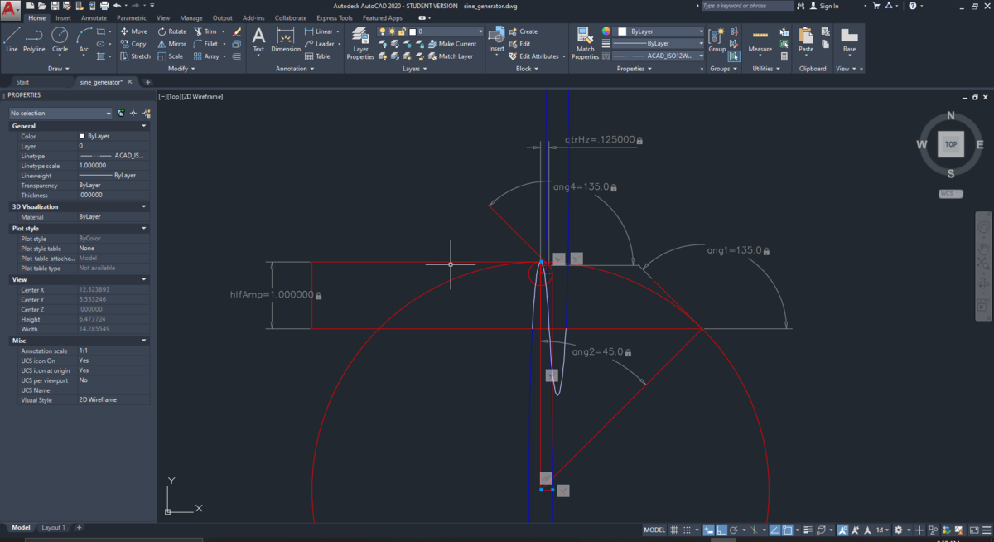Image resolution: width=994 pixels, height=542 pixels.
Task: Toggle snap mode in status bar
Action: coord(687,530)
